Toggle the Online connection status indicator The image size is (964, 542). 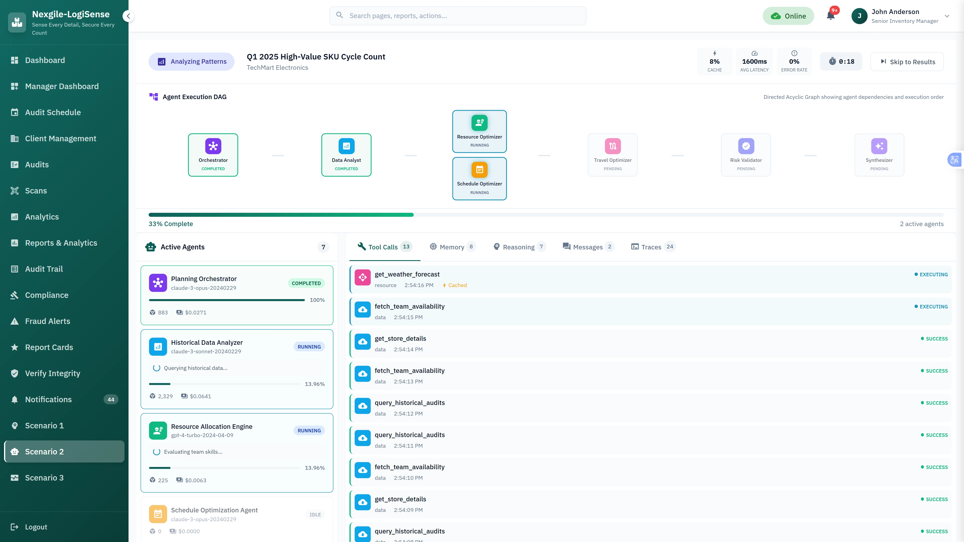(x=789, y=16)
